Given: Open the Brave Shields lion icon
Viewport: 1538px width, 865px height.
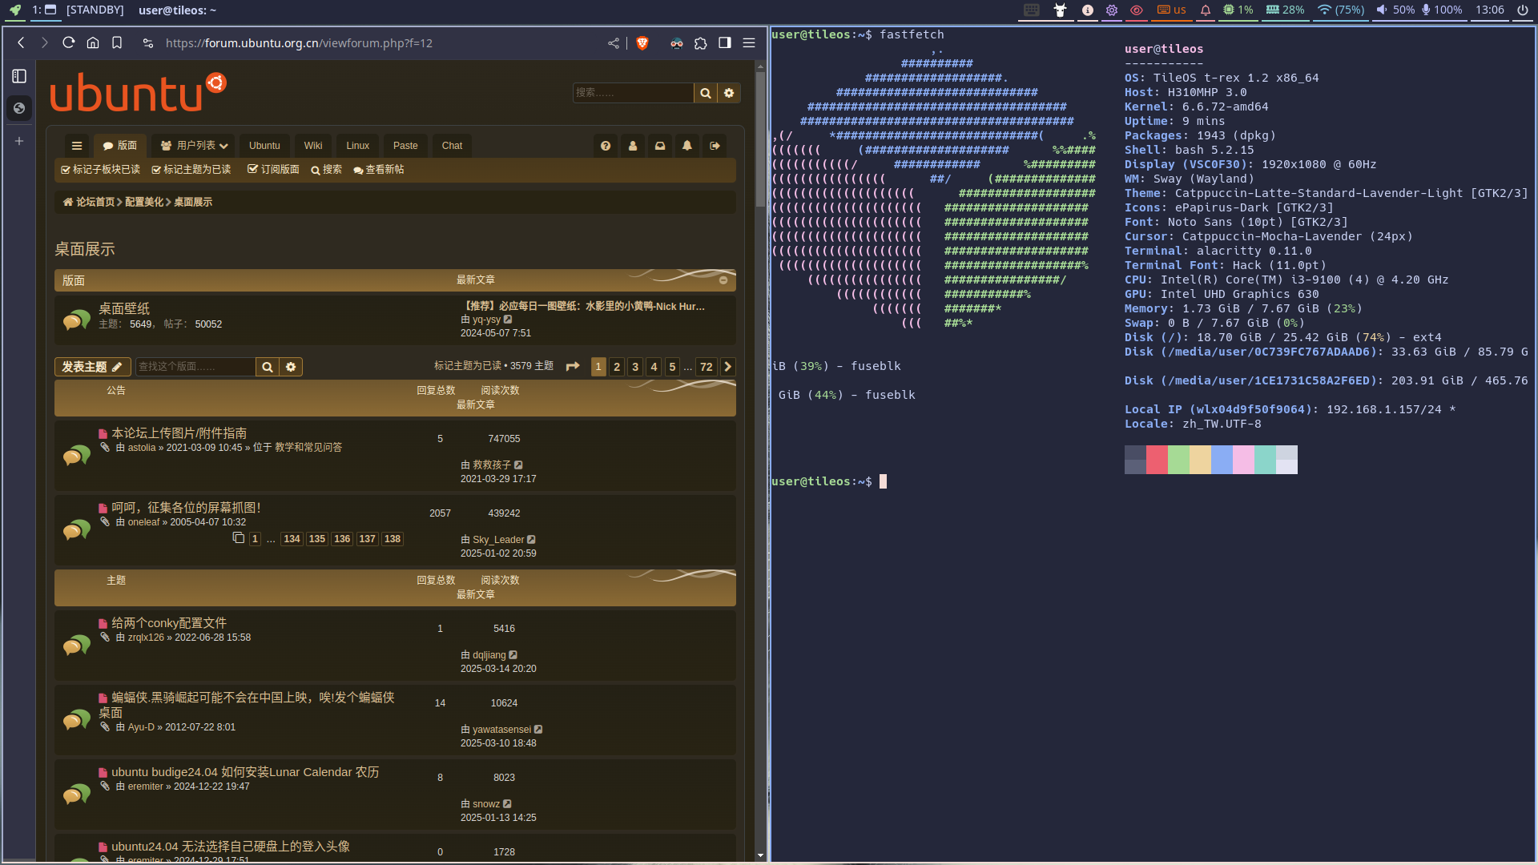Looking at the screenshot, I should (x=642, y=43).
